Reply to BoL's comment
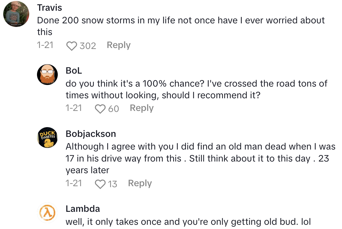The width and height of the screenshot is (342, 229). 141,108
